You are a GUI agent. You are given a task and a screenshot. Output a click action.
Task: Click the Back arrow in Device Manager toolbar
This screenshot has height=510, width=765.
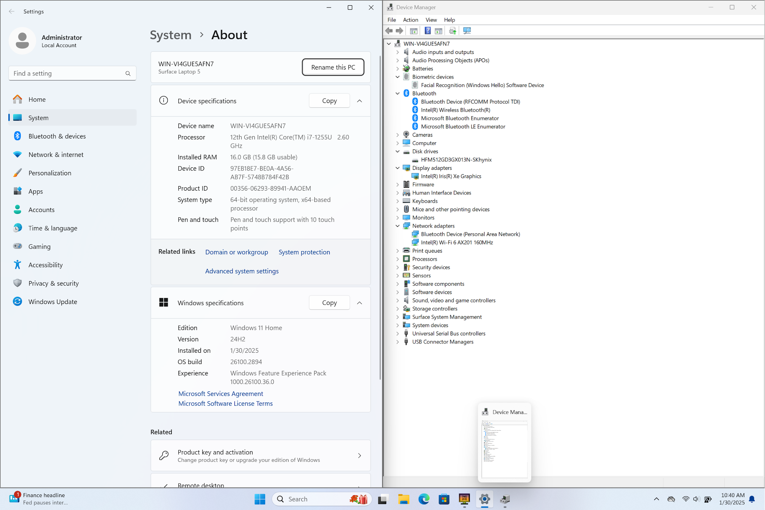[x=389, y=31]
